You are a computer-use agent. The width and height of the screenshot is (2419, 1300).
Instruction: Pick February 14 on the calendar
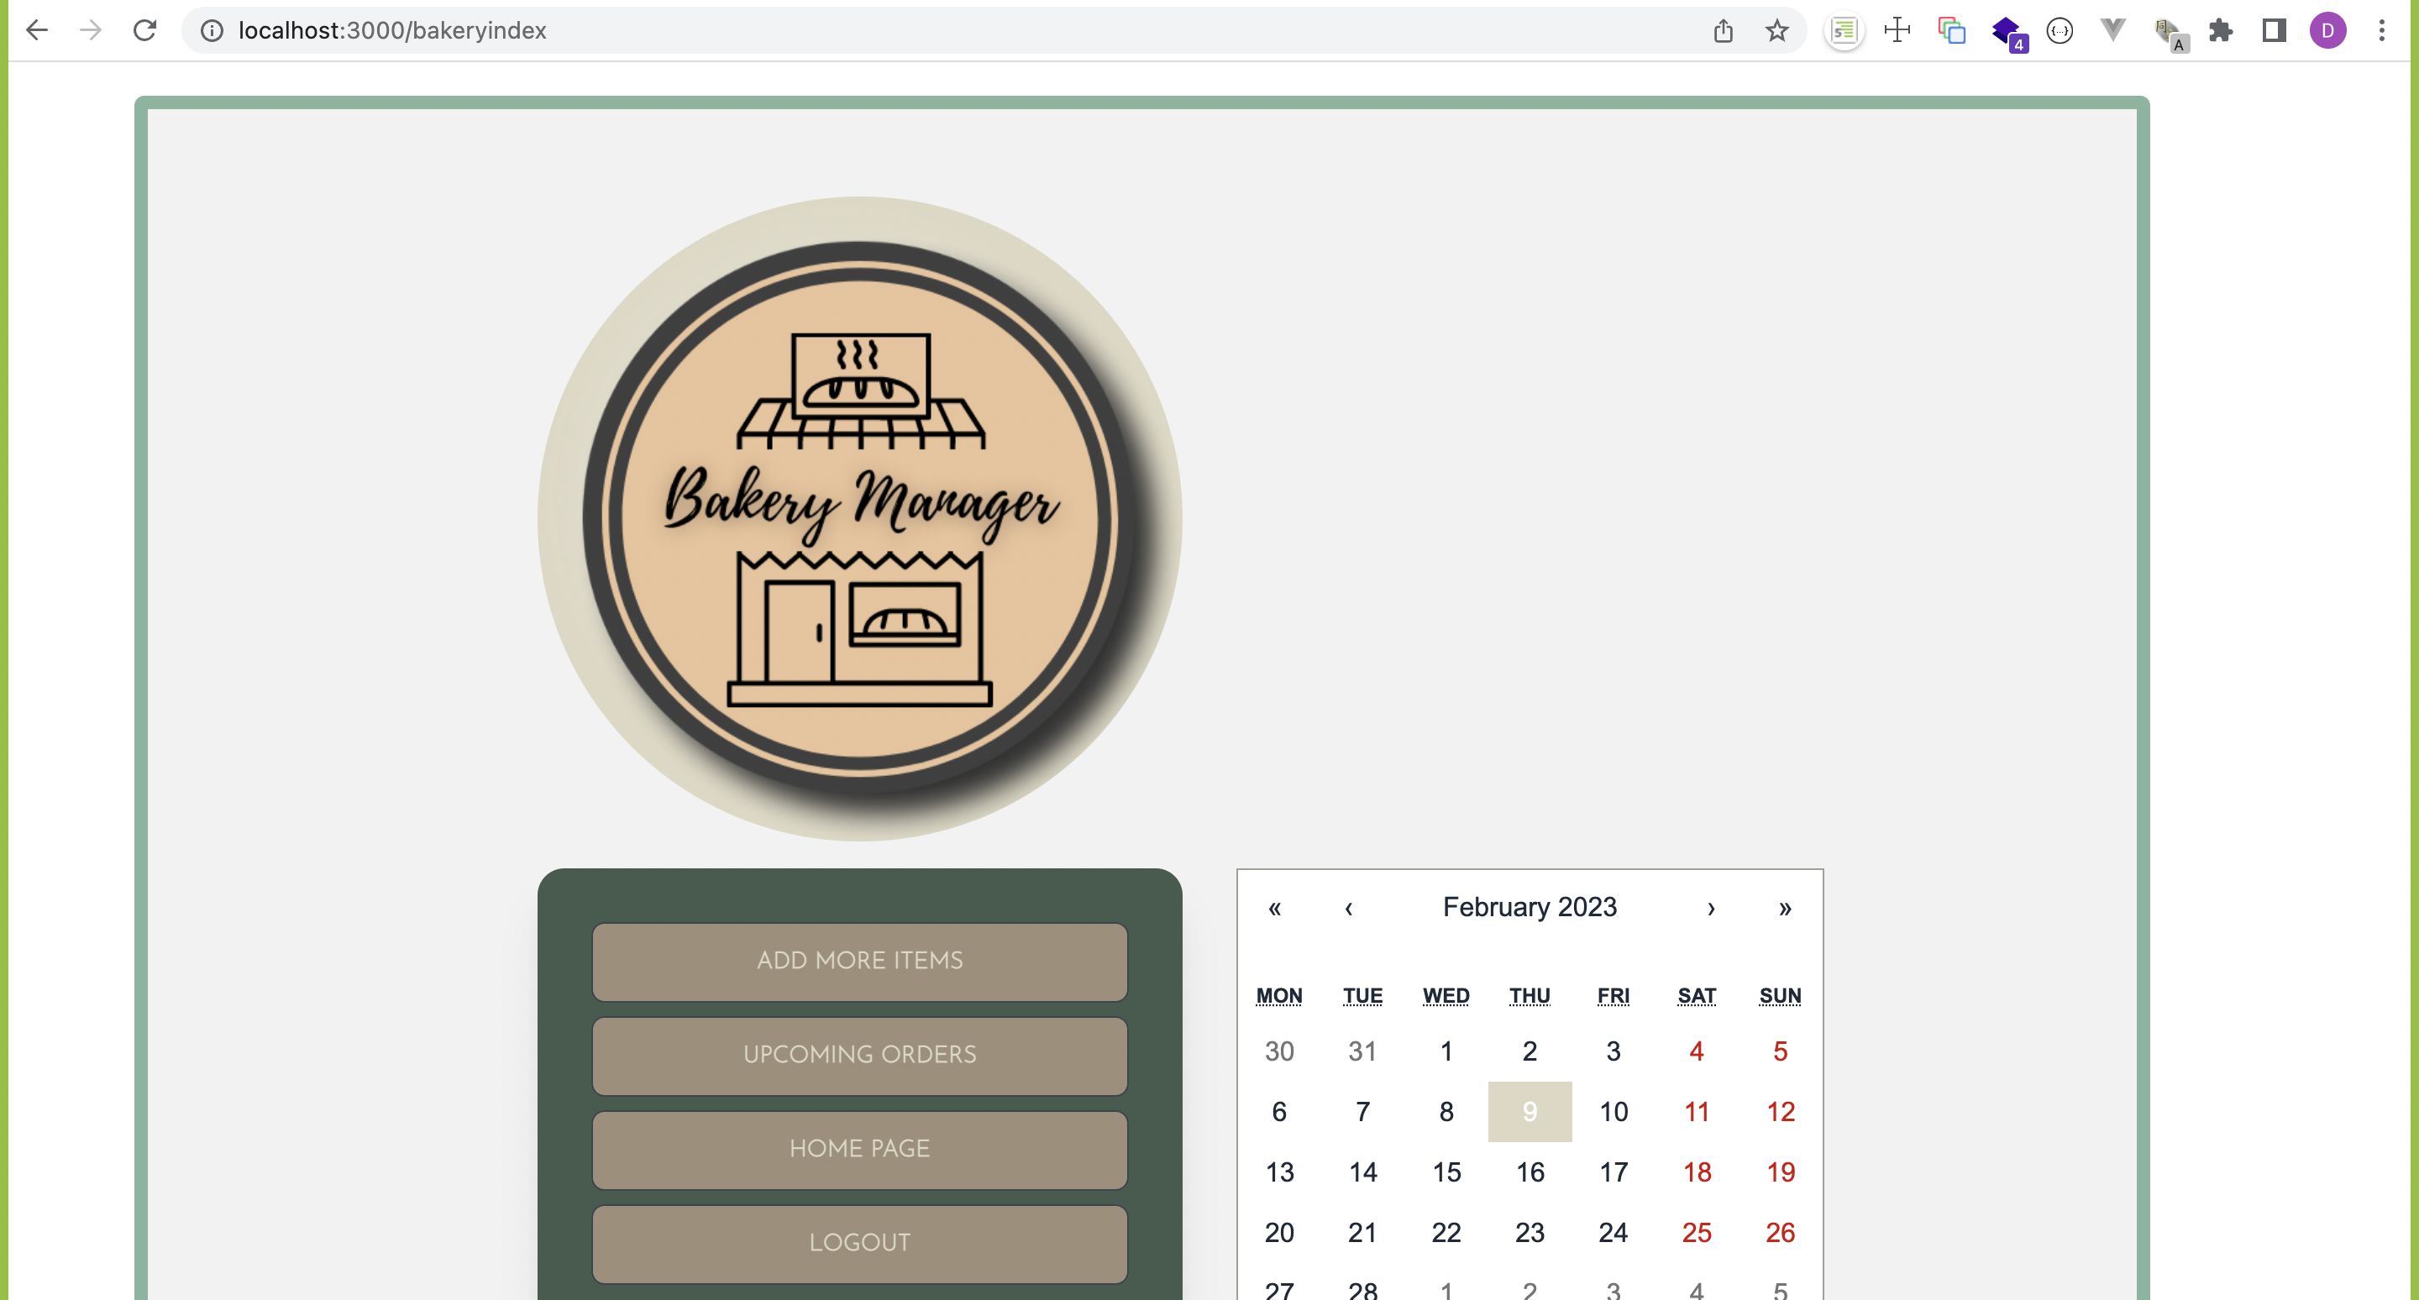(1362, 1172)
